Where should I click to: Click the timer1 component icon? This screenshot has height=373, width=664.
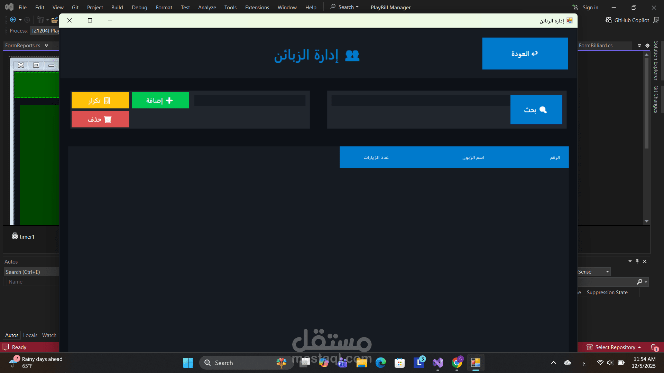pos(15,236)
